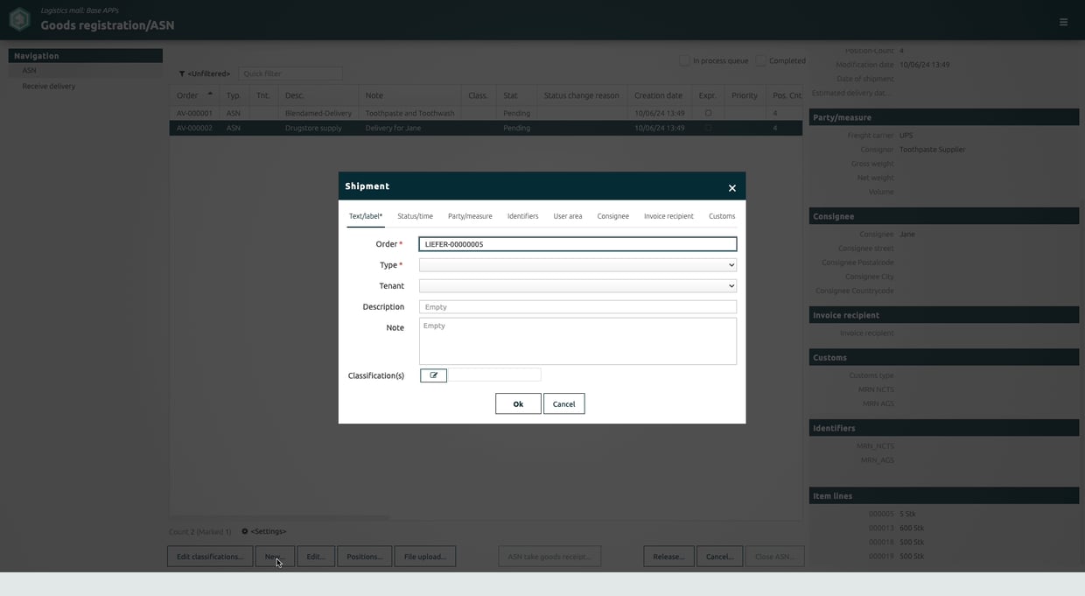Click the Priority column header
Image resolution: width=1085 pixels, height=596 pixels.
point(745,95)
